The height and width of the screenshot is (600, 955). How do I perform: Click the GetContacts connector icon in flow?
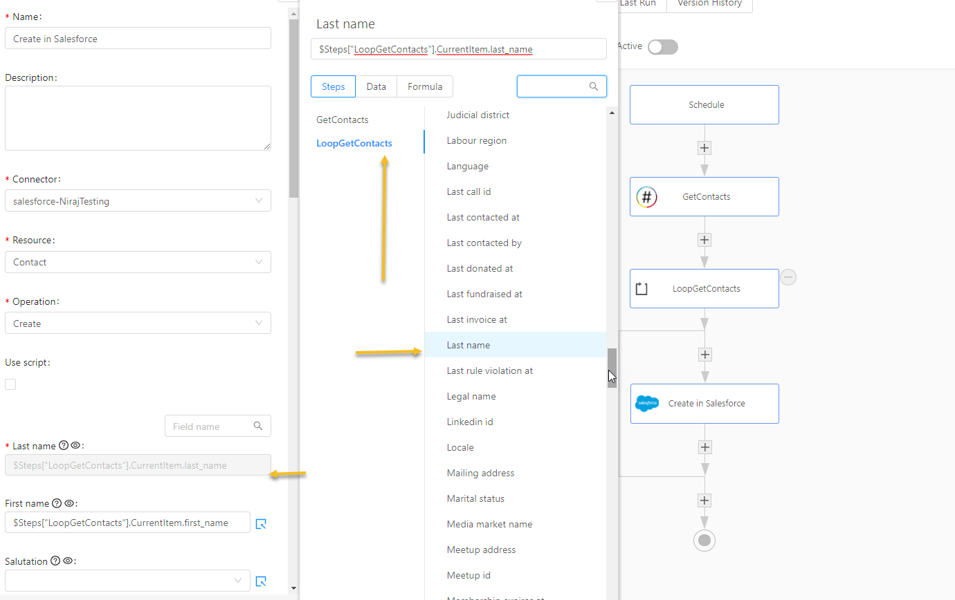(646, 197)
